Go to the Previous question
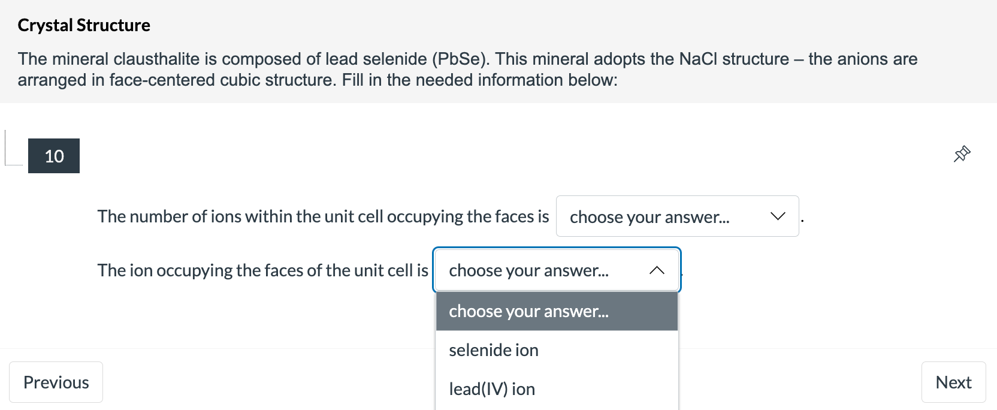 56,382
